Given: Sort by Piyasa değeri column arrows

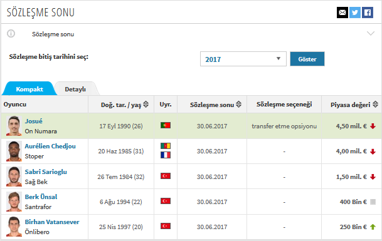Looking at the screenshot, I should (376, 105).
